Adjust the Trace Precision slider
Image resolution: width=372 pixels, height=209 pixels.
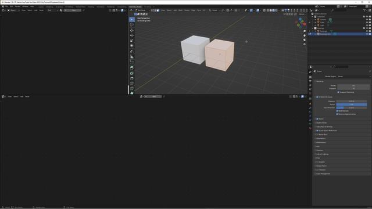tap(352, 107)
